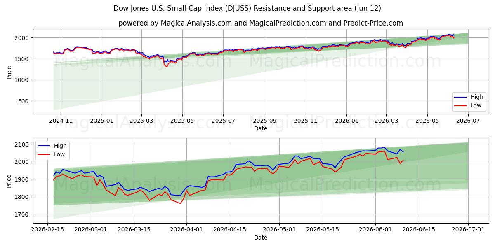Click the 1900 price tick label
The height and width of the screenshot is (247, 495).
click(23, 179)
